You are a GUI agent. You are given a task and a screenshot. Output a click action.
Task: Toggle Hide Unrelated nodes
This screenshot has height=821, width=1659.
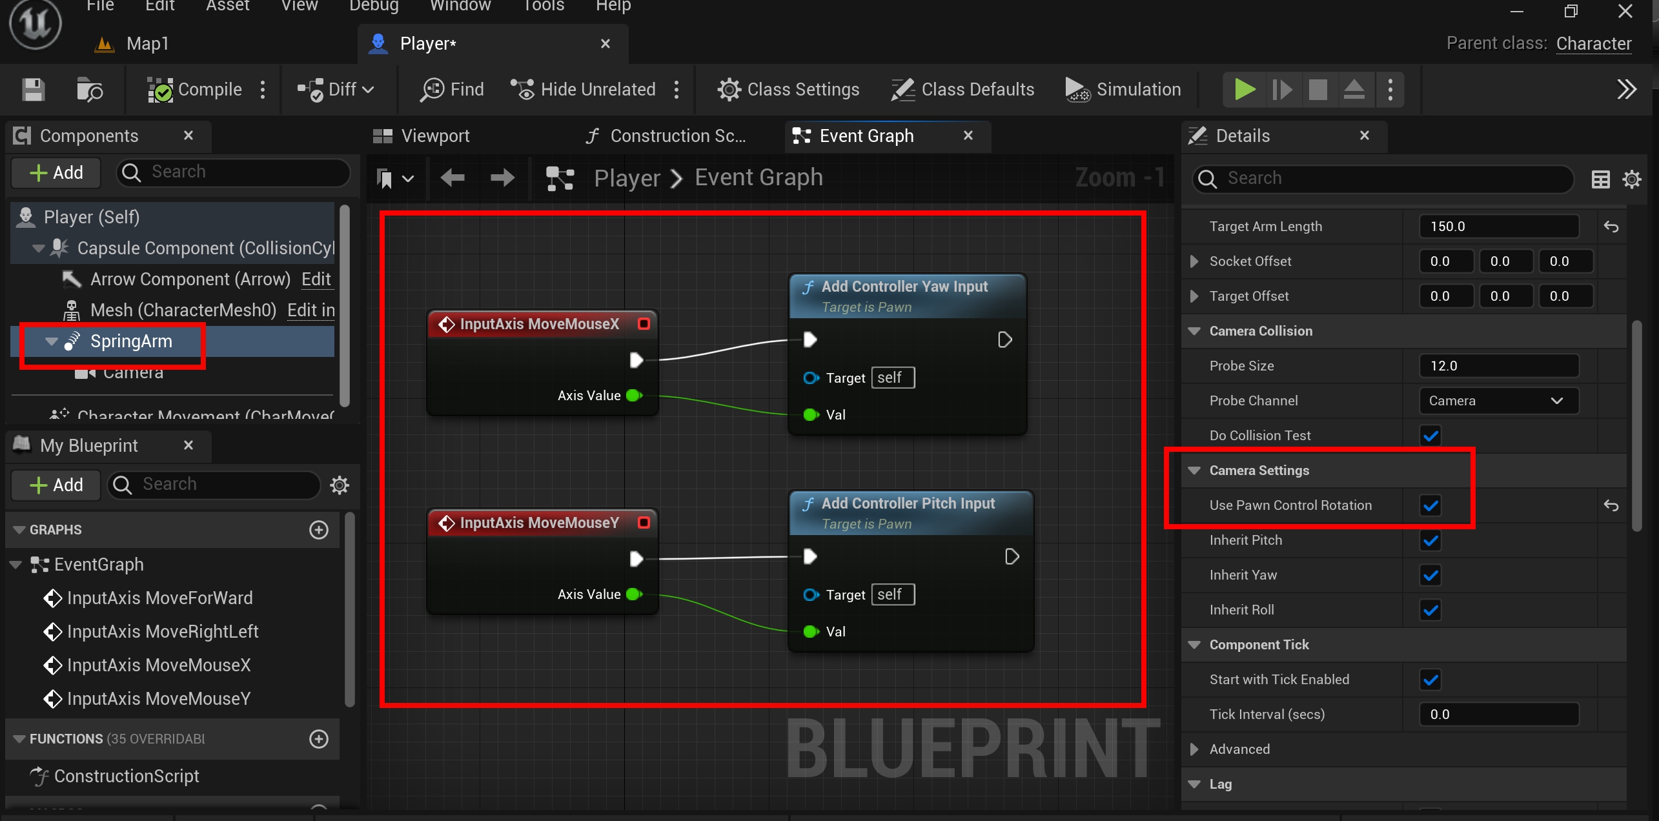(583, 90)
